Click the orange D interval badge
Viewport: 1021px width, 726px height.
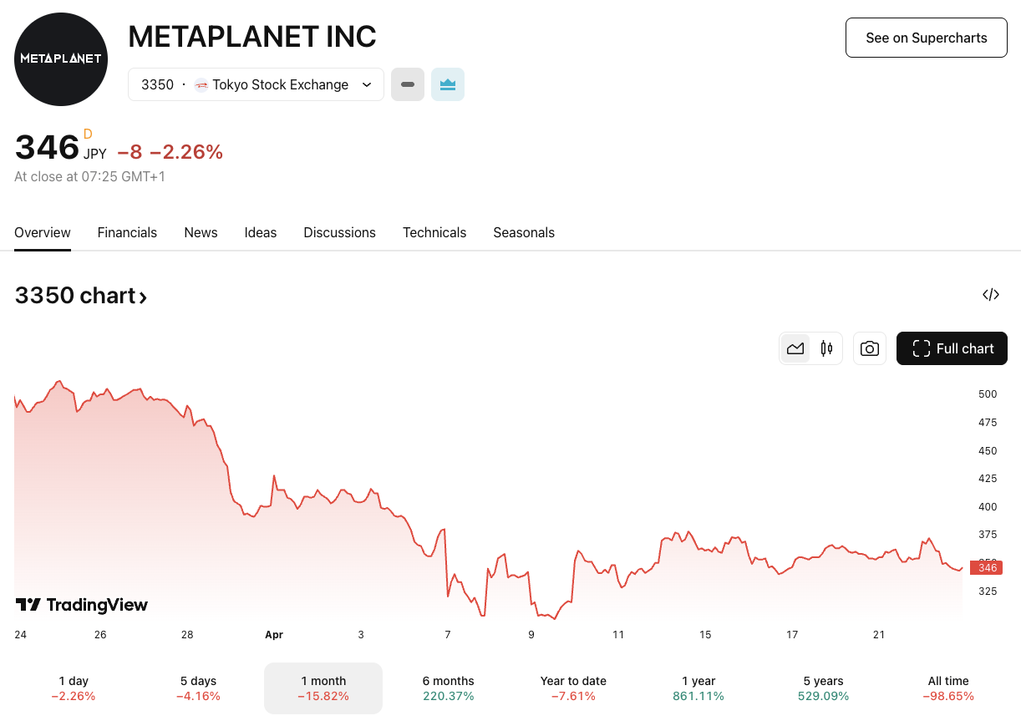coord(86,133)
